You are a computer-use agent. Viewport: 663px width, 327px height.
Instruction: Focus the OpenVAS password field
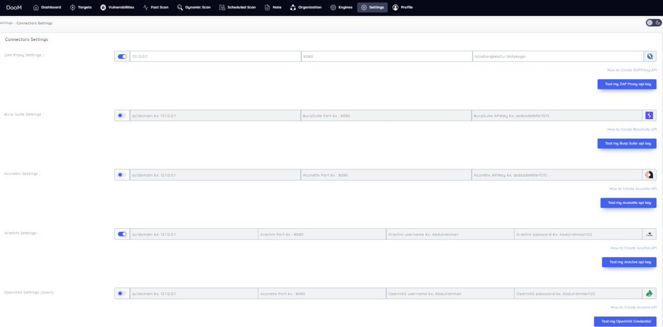(579, 293)
